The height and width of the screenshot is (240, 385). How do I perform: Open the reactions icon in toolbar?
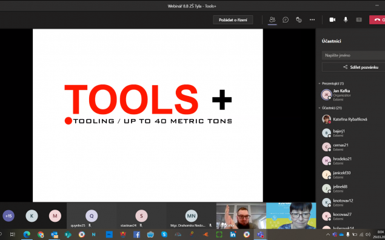pyautogui.click(x=299, y=19)
